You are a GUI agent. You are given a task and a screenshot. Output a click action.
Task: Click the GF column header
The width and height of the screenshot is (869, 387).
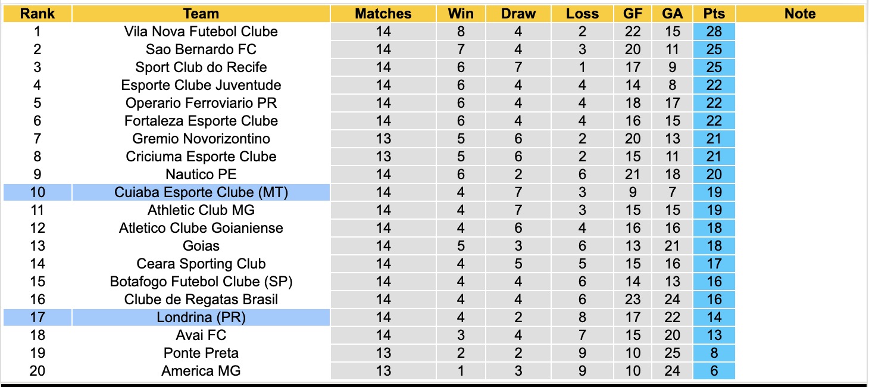click(x=633, y=14)
